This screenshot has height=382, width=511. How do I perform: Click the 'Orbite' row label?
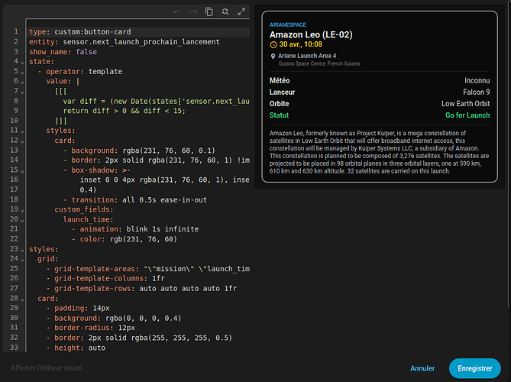(x=280, y=104)
